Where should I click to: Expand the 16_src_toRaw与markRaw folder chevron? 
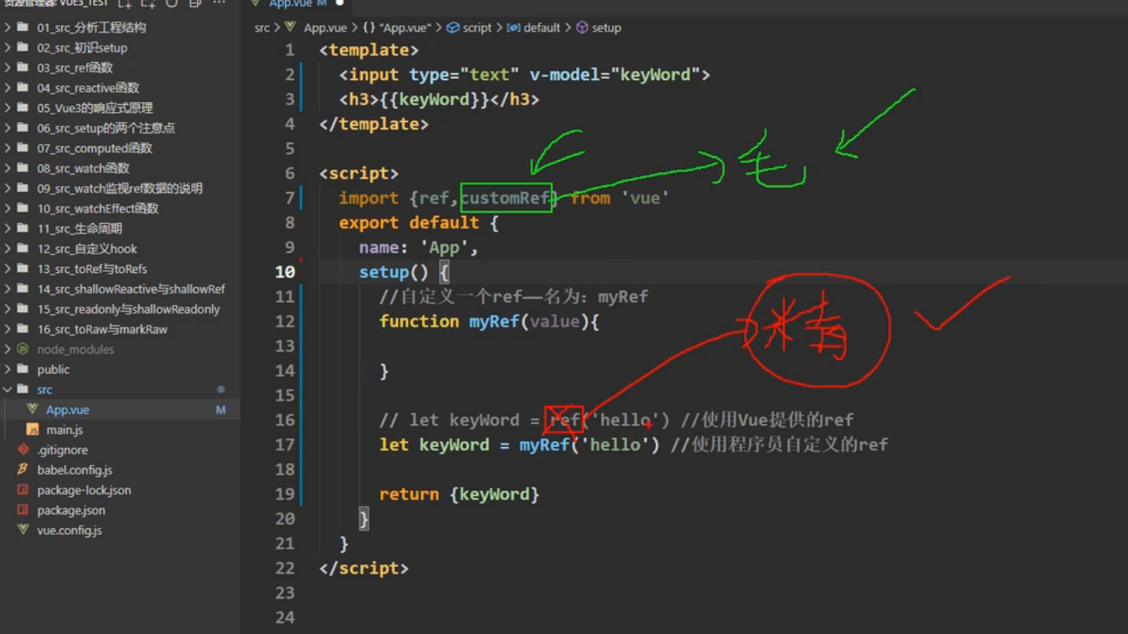click(x=8, y=329)
